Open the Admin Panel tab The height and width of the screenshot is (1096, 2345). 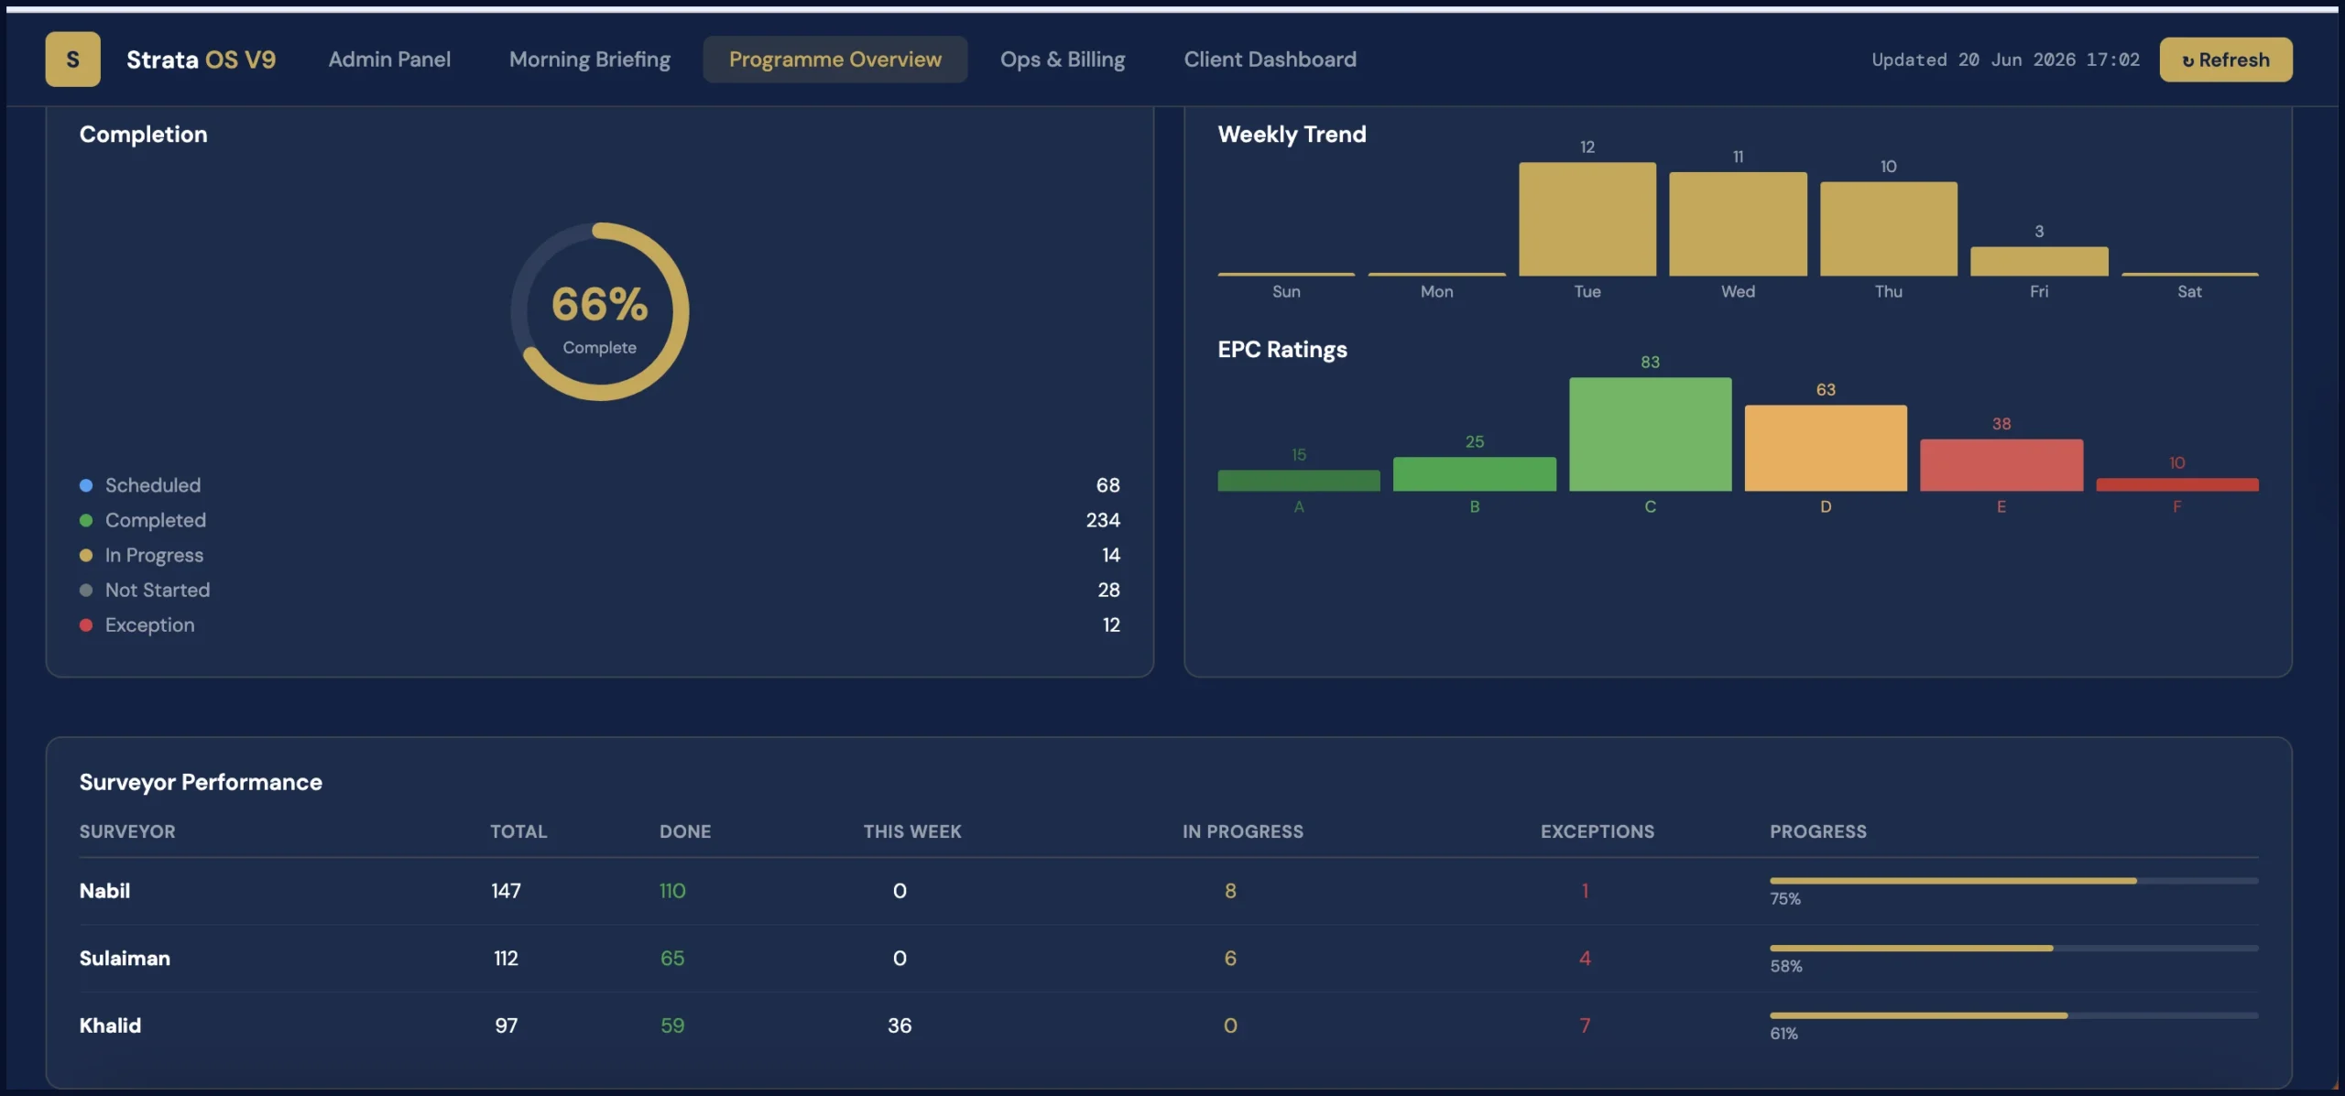point(389,60)
